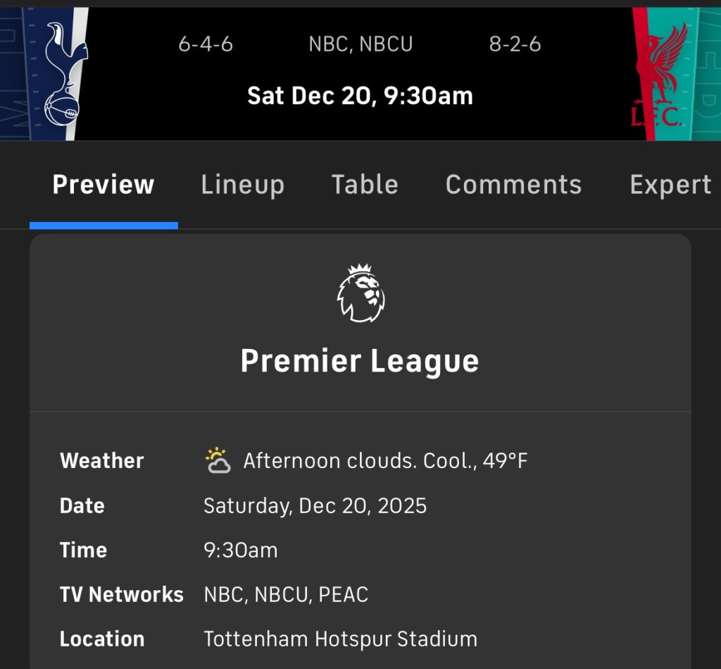721x669 pixels.
Task: Tap the Premier League lion logo
Action: [360, 293]
